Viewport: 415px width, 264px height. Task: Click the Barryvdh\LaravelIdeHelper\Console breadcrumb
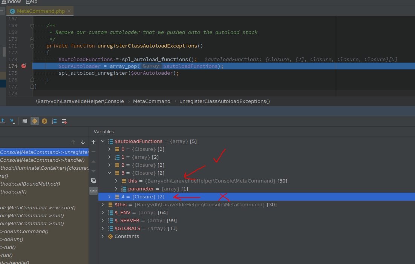coord(80,101)
